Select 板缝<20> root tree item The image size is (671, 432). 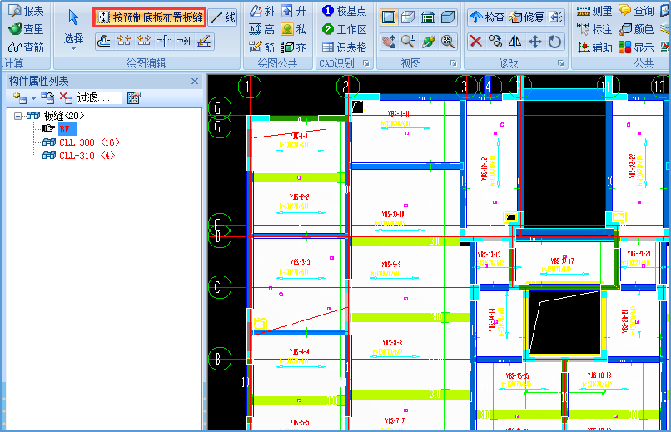64,116
